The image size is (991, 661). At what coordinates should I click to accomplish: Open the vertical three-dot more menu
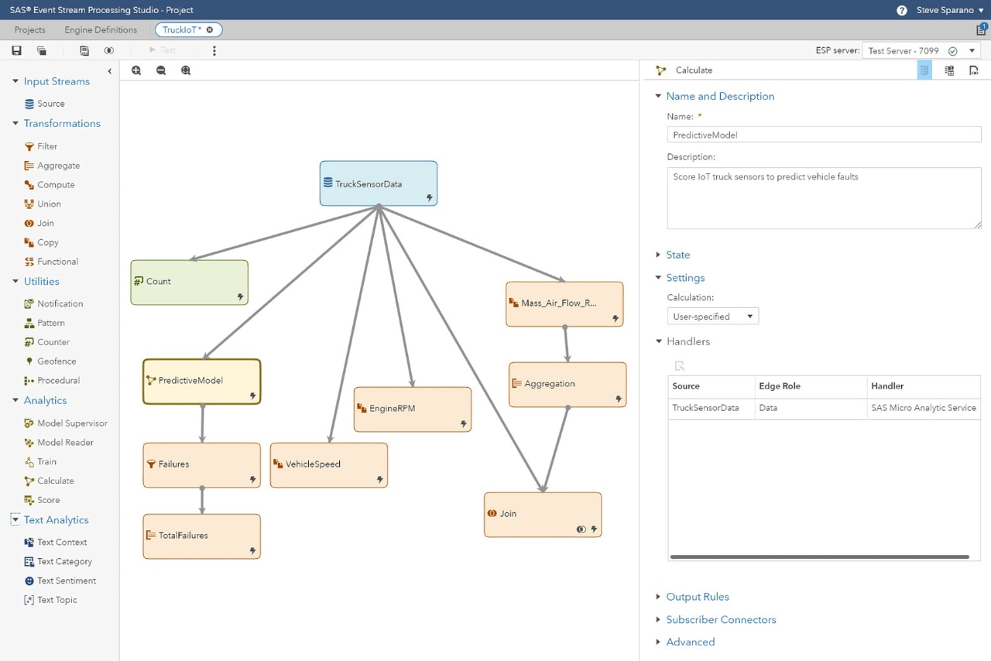point(214,50)
